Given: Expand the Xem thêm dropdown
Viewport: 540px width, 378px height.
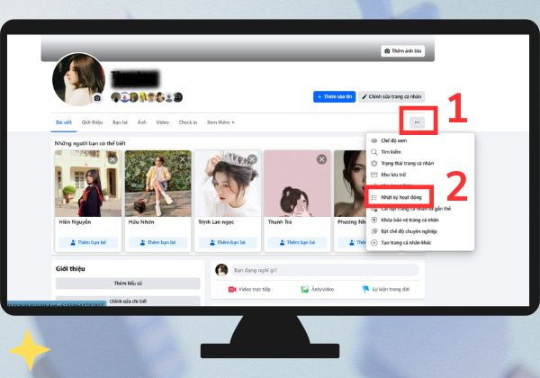Looking at the screenshot, I should tap(220, 122).
